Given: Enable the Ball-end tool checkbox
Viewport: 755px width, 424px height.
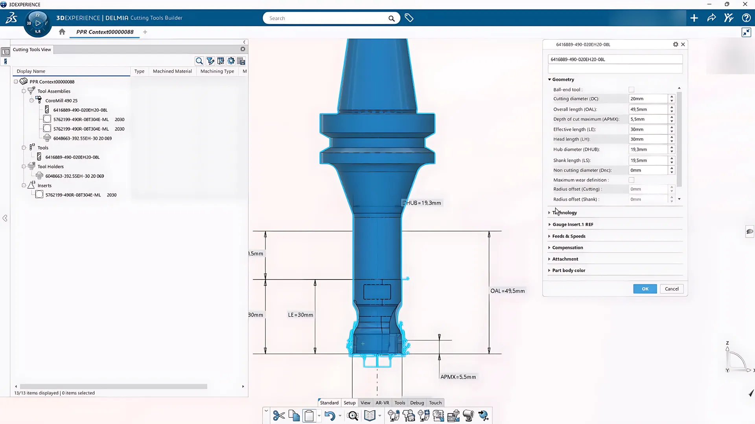Looking at the screenshot, I should (632, 90).
